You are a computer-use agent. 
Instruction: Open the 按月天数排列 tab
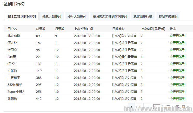point(77,17)
